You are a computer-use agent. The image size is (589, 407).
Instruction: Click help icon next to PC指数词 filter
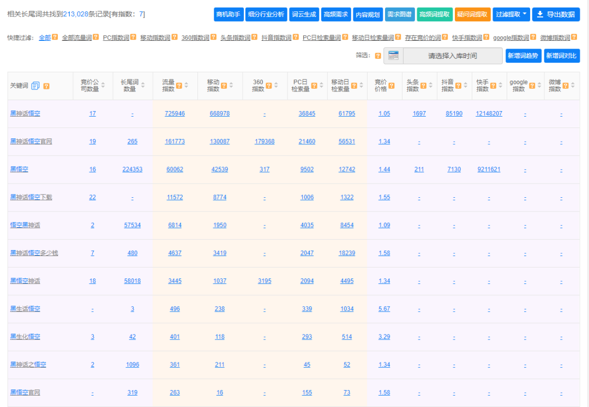point(133,37)
